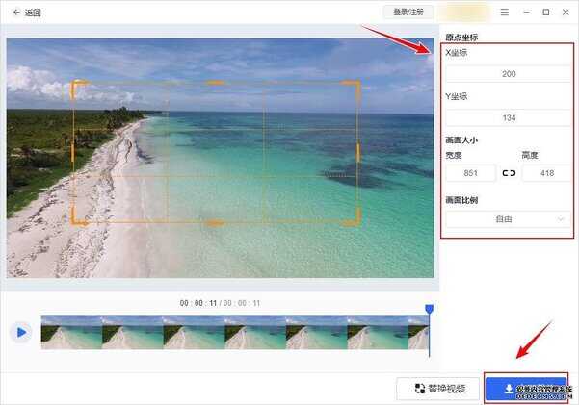
Task: Click the back arrow next to 返回
Action: pyautogui.click(x=16, y=13)
